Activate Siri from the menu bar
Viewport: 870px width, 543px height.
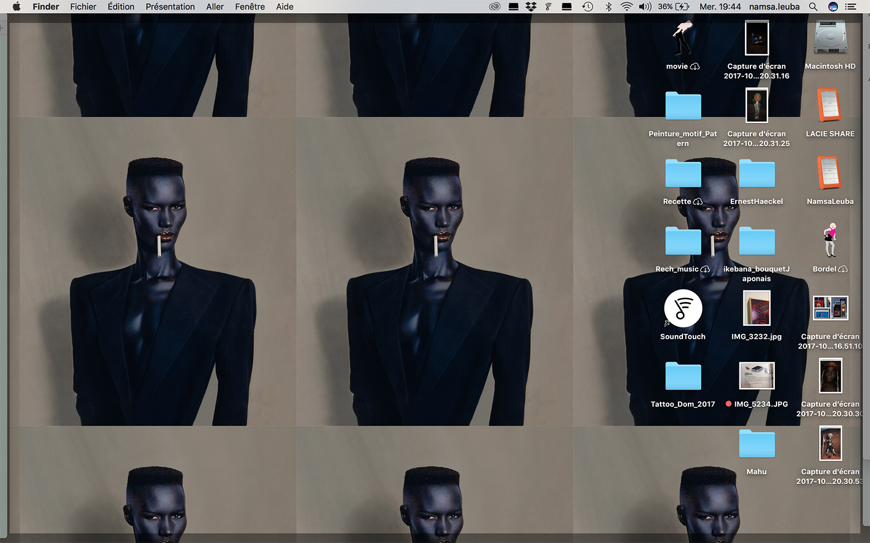[x=832, y=7]
